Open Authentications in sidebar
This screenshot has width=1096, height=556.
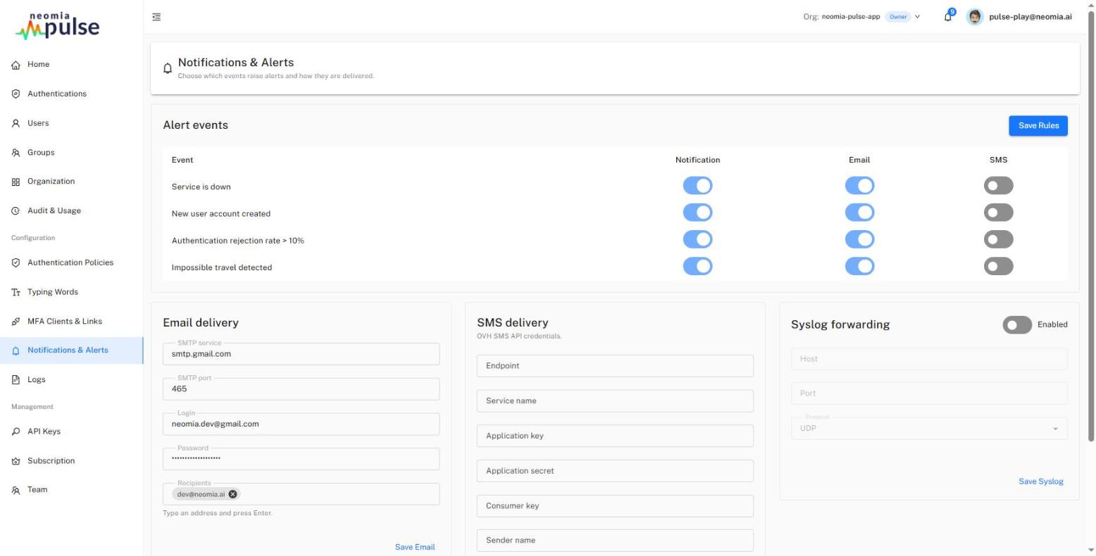point(72,94)
